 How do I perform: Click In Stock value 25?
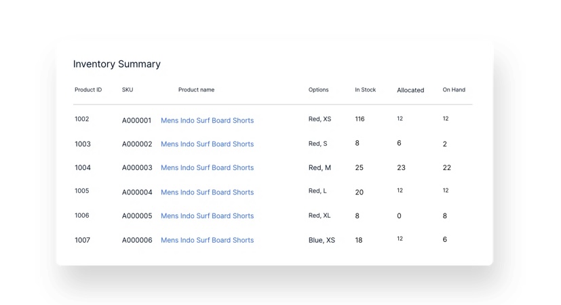(360, 167)
